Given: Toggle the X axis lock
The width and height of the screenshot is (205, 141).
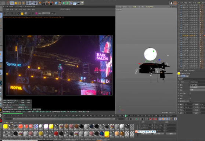Looking at the screenshot, I should pyautogui.click(x=28, y=3).
